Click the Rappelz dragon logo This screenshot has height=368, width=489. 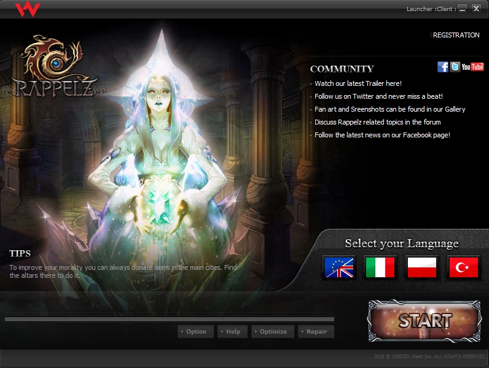tap(53, 67)
